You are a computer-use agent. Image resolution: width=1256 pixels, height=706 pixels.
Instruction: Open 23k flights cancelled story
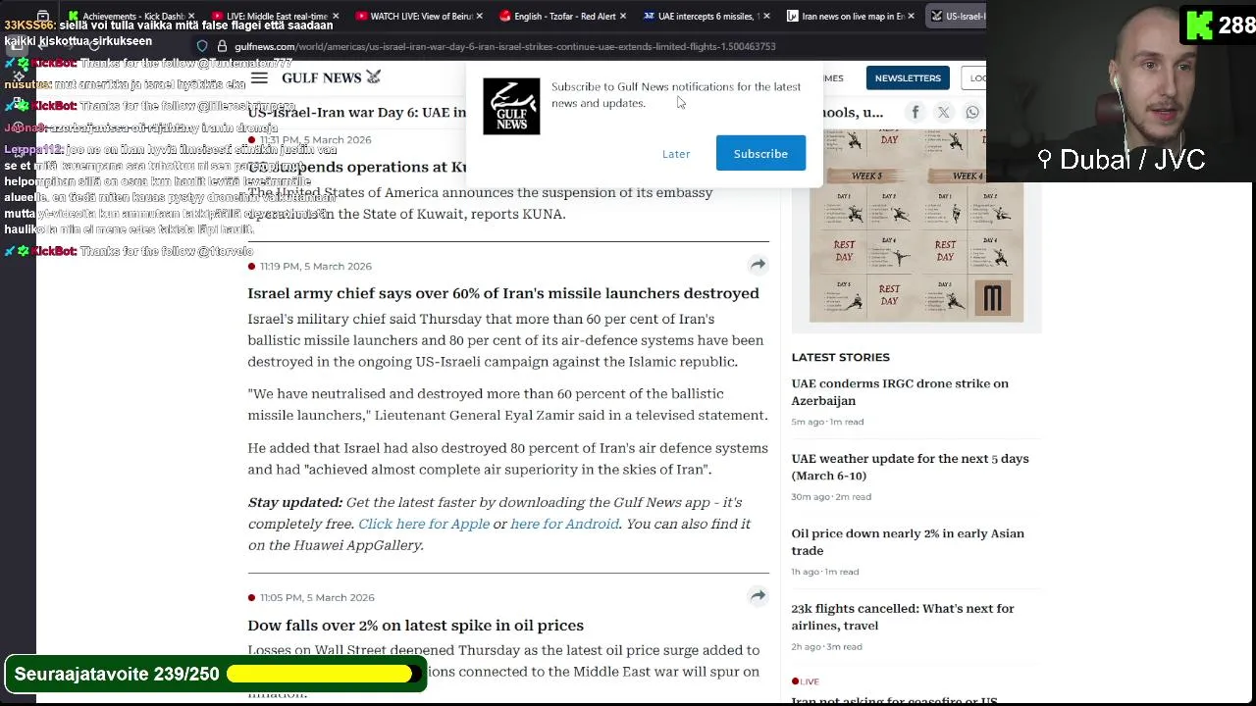[903, 617]
